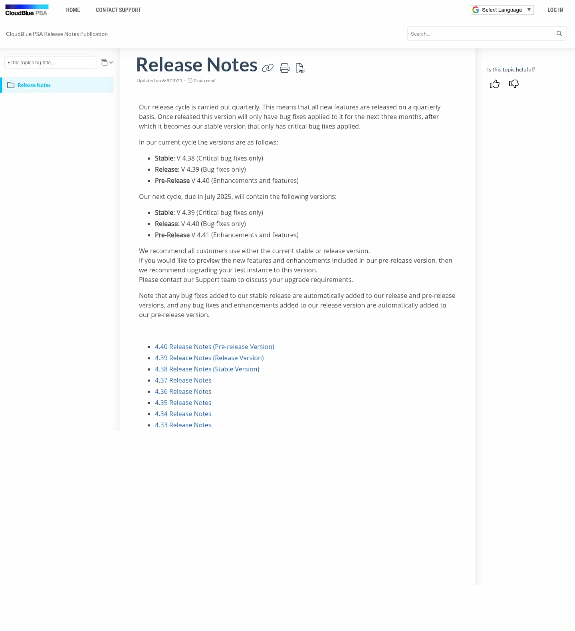
Task: Open 4.38 Release Notes (Stable Version)
Action: pyautogui.click(x=207, y=369)
